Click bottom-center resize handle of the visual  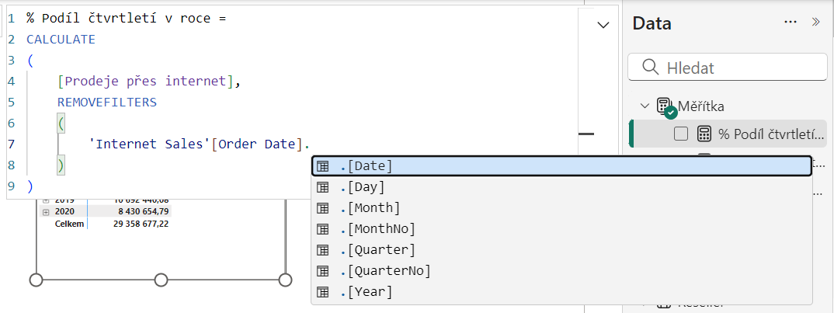click(x=162, y=280)
